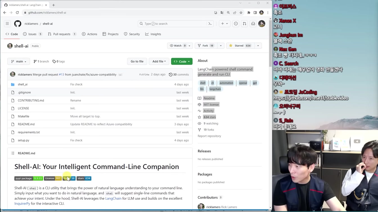Open the browser extensions puzzle icon
Screen dimensions: 378x212
[249, 13]
